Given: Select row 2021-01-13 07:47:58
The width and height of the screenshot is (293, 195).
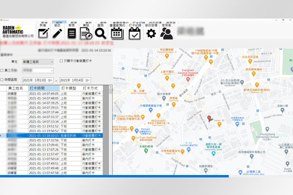Looking at the screenshot, I should (51, 173).
